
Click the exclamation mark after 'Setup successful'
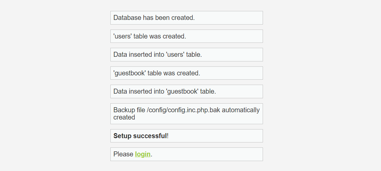pos(168,136)
